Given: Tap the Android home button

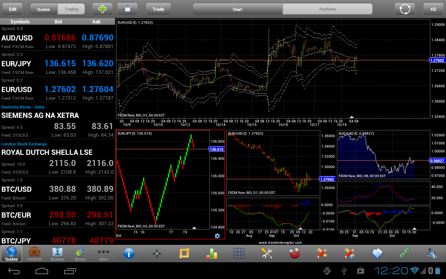Looking at the screenshot, I should tap(42, 271).
